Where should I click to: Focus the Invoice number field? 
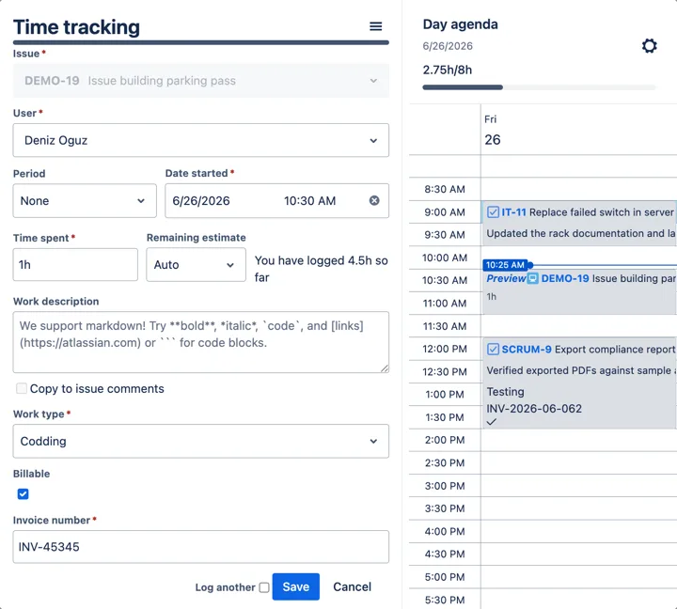coord(201,547)
